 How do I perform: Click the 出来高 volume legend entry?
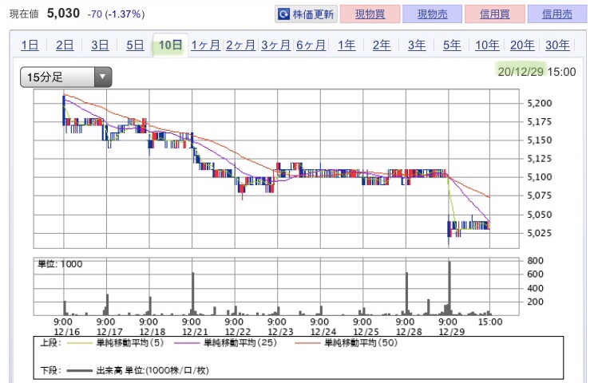tap(137, 370)
